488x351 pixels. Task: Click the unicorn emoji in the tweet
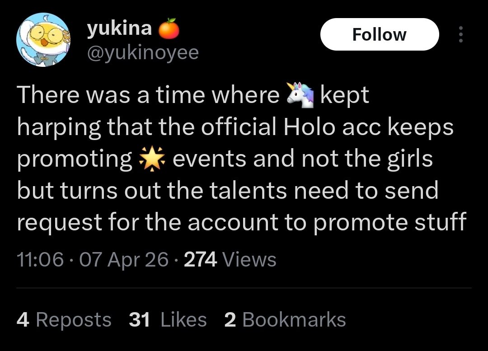tap(300, 94)
